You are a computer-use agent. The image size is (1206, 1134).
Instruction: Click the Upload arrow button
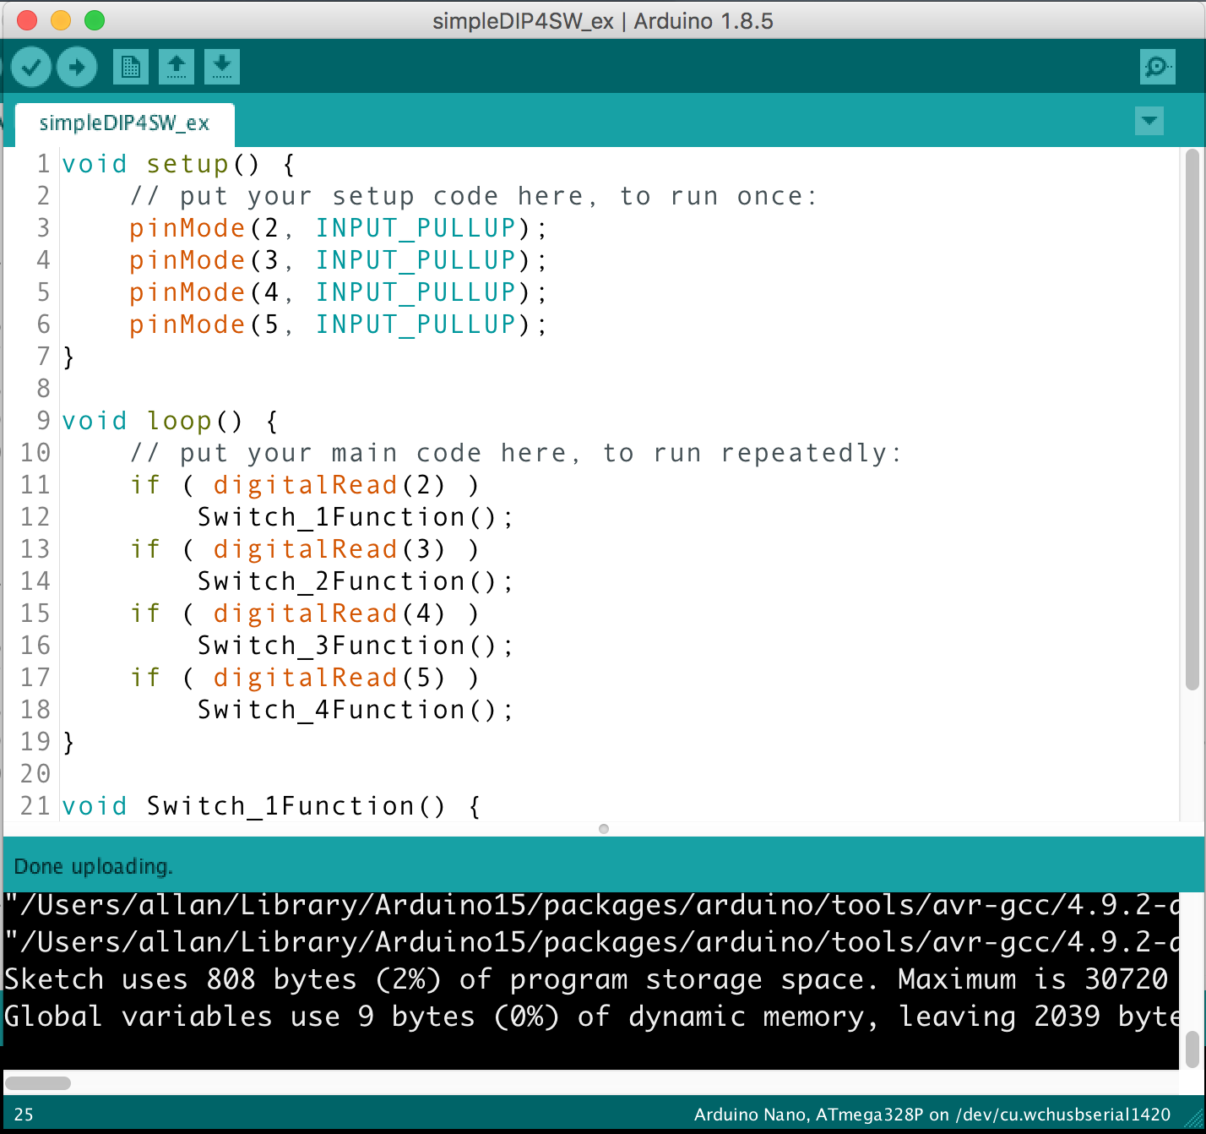[77, 67]
